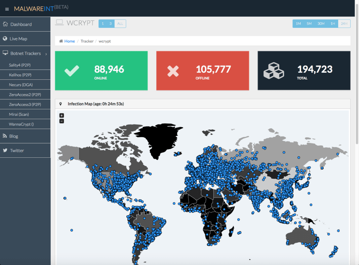Click the wcrypt breadcrumb
Viewport: 359px width, 265px height.
pyautogui.click(x=105, y=41)
